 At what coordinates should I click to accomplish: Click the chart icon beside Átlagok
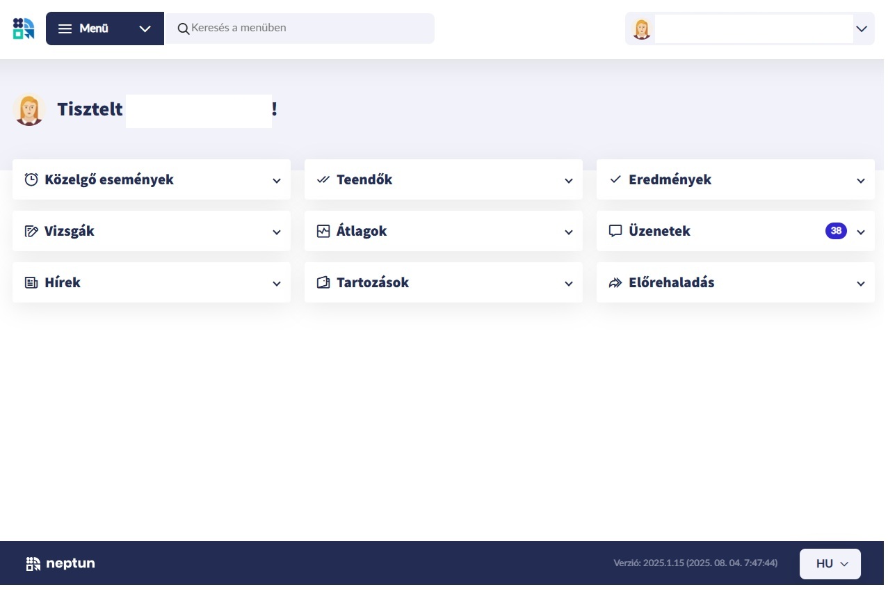tap(323, 232)
